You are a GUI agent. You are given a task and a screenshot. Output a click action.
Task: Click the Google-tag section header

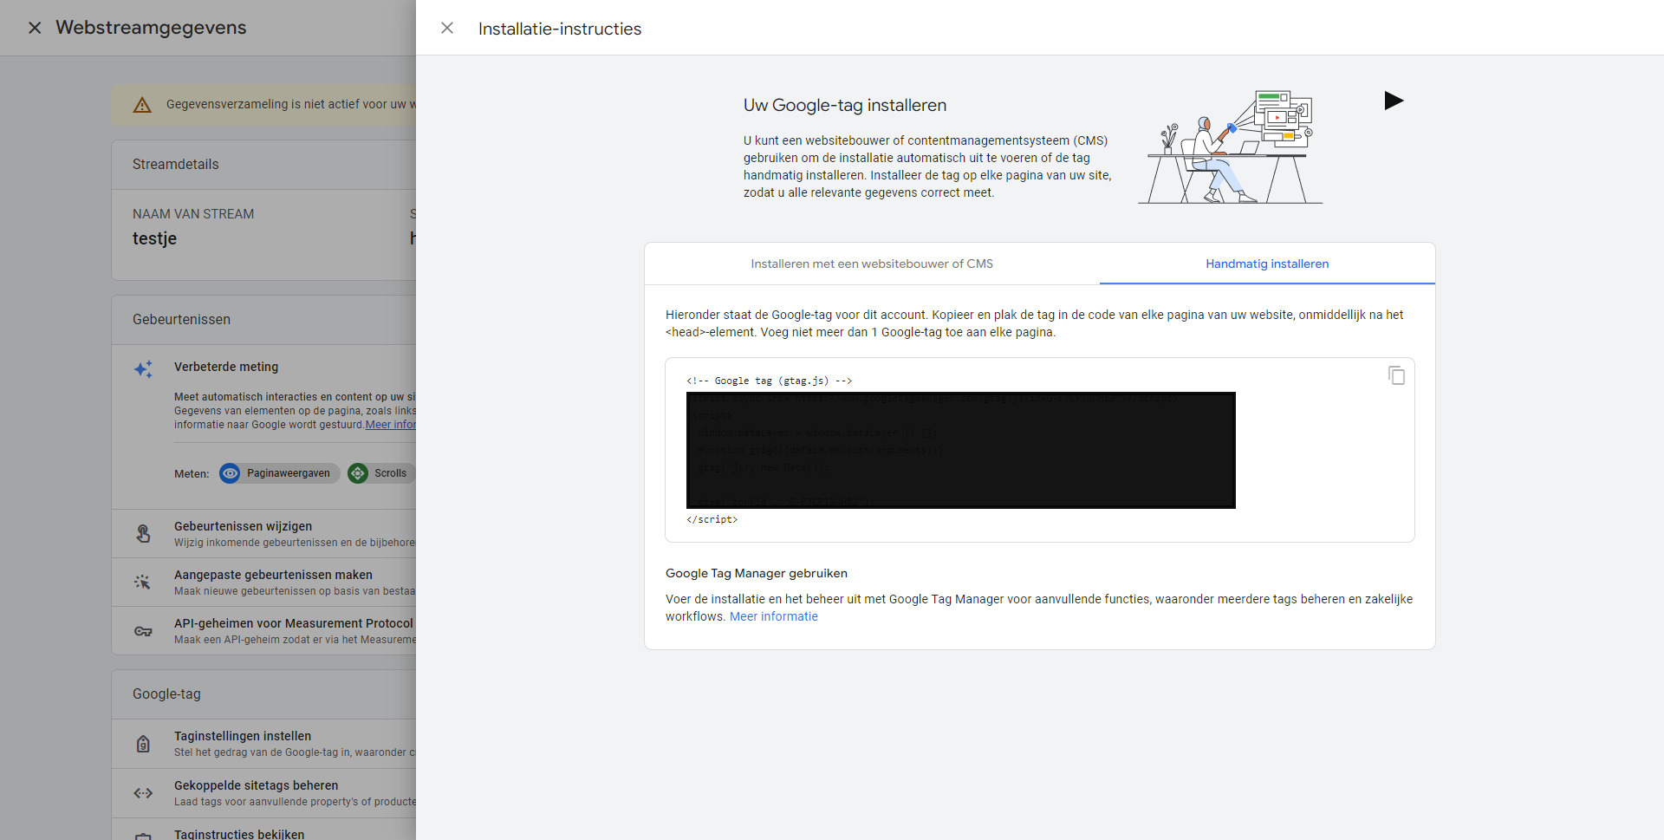pos(166,694)
